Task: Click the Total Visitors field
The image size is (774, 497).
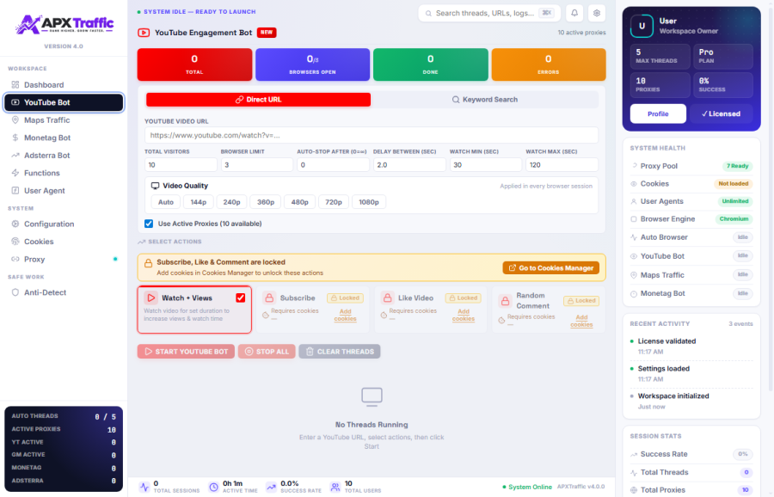Action: pyautogui.click(x=181, y=165)
